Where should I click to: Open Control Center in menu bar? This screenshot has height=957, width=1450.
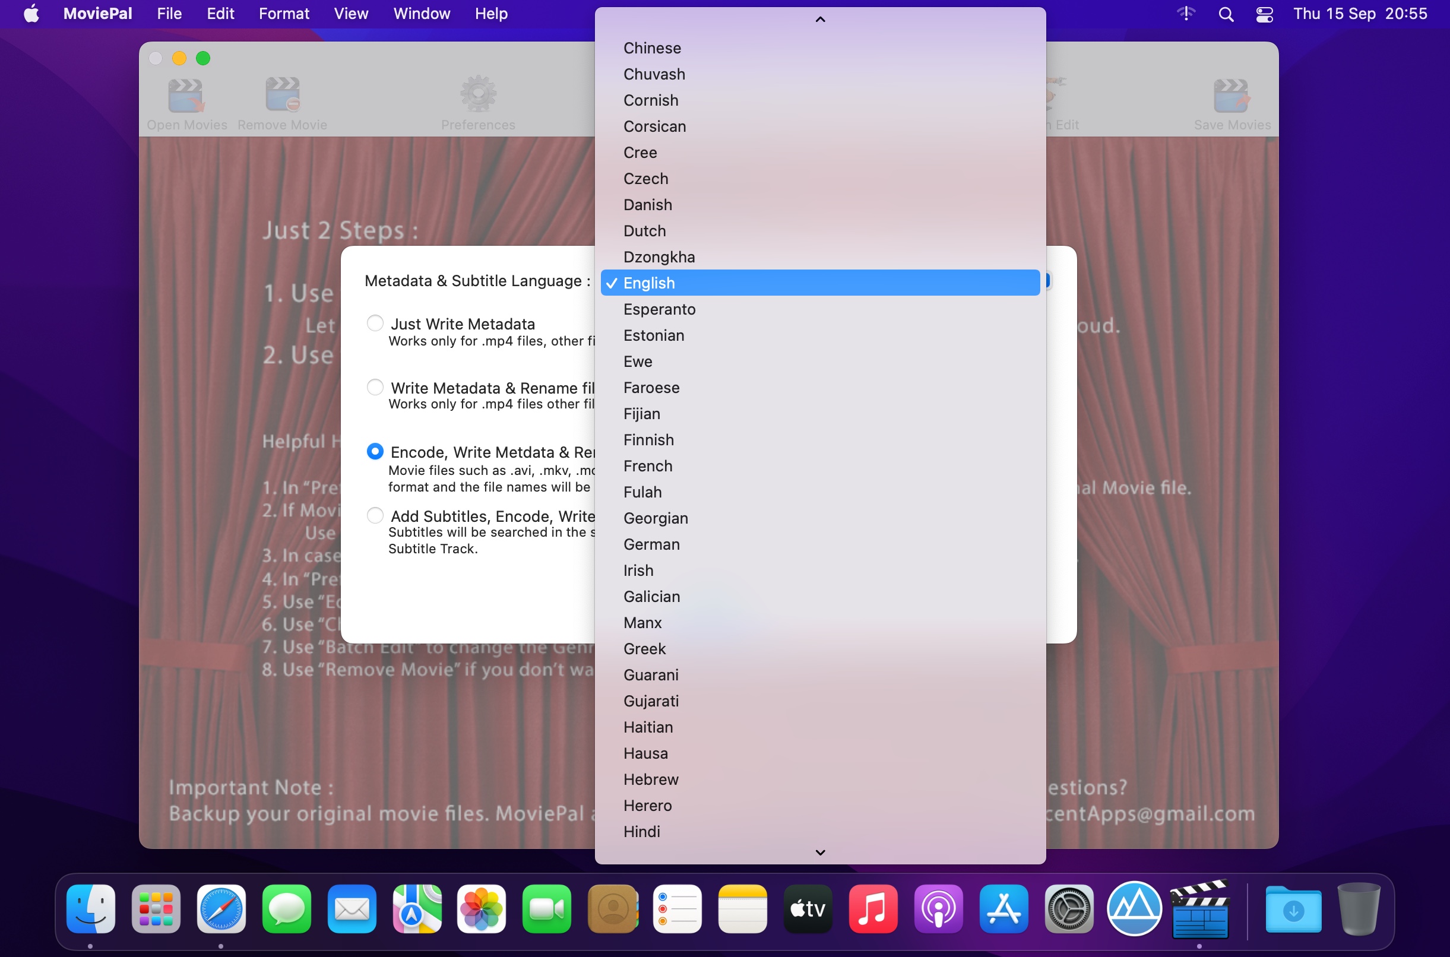pyautogui.click(x=1265, y=14)
